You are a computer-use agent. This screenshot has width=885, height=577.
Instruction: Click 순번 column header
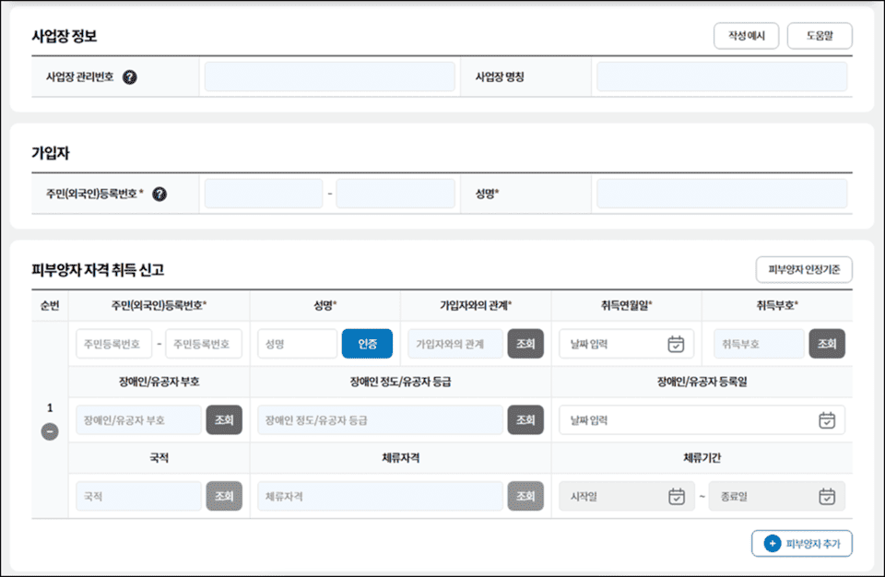[x=50, y=305]
